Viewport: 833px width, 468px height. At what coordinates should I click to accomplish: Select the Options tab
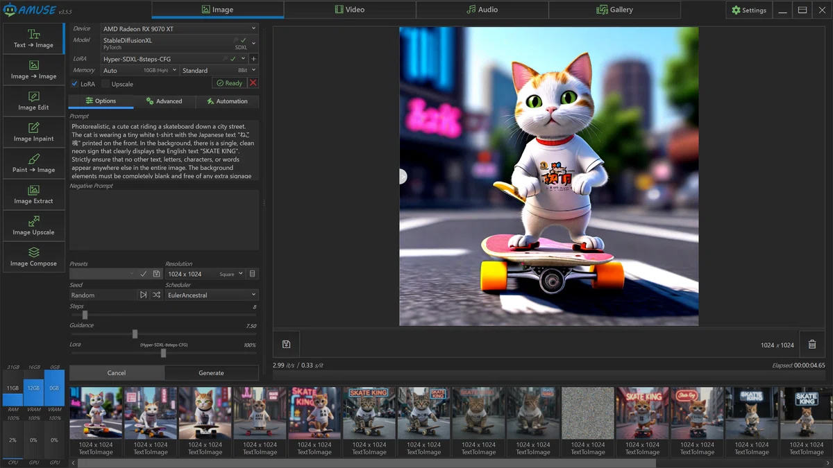(x=101, y=101)
